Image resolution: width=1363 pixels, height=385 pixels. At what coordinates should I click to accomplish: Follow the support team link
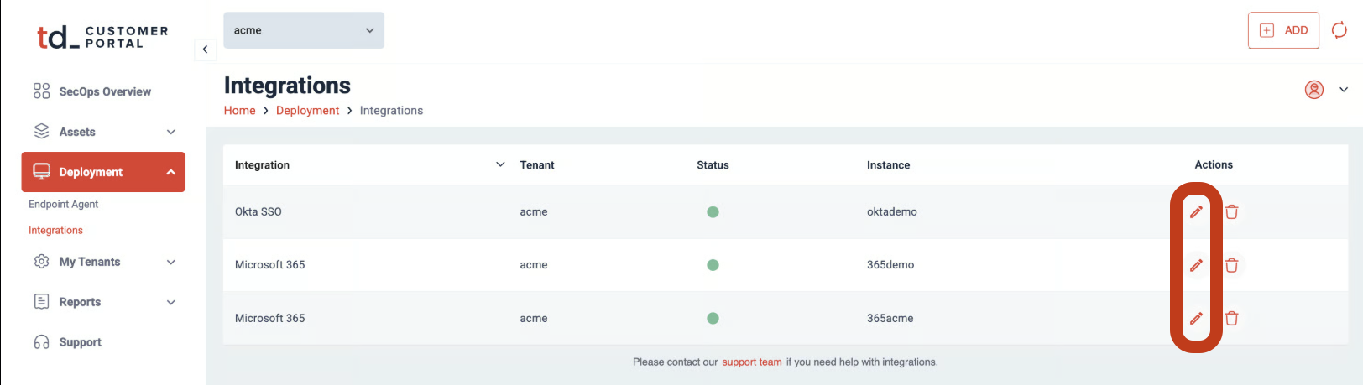751,362
